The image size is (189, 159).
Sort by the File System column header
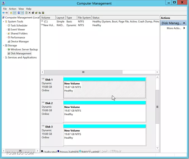[84, 18]
